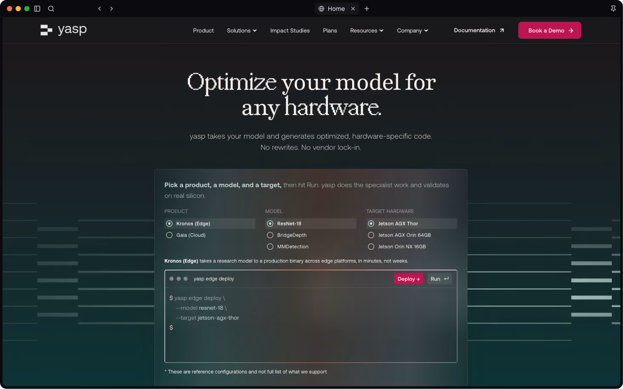The height and width of the screenshot is (389, 623).
Task: Open the browser search icon
Action: pos(51,8)
